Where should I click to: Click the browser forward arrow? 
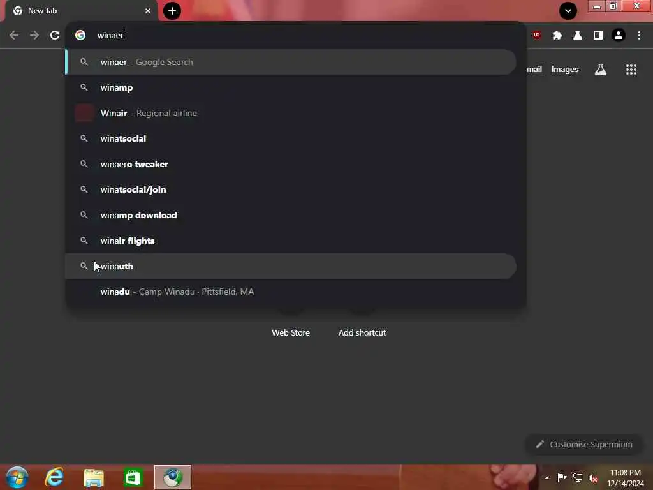(x=34, y=36)
